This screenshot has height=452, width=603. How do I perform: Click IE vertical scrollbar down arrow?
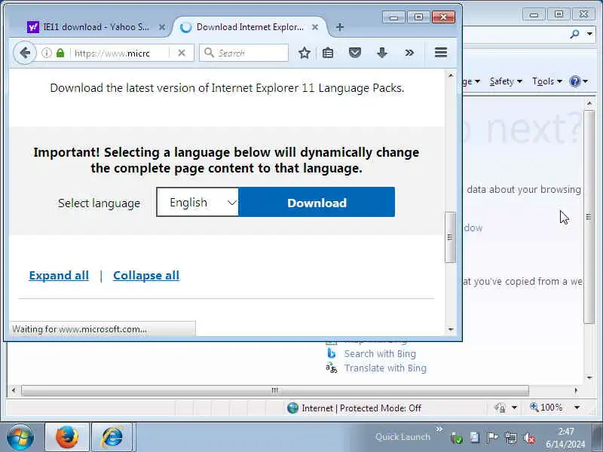pos(589,378)
